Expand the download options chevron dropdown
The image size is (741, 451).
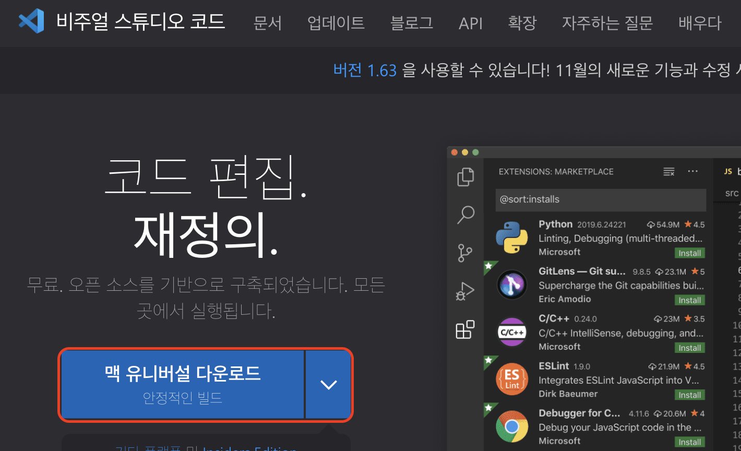(x=328, y=385)
